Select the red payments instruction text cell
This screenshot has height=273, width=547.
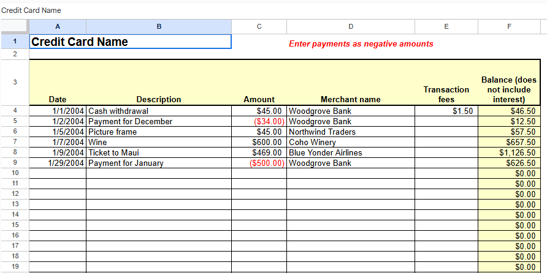361,43
